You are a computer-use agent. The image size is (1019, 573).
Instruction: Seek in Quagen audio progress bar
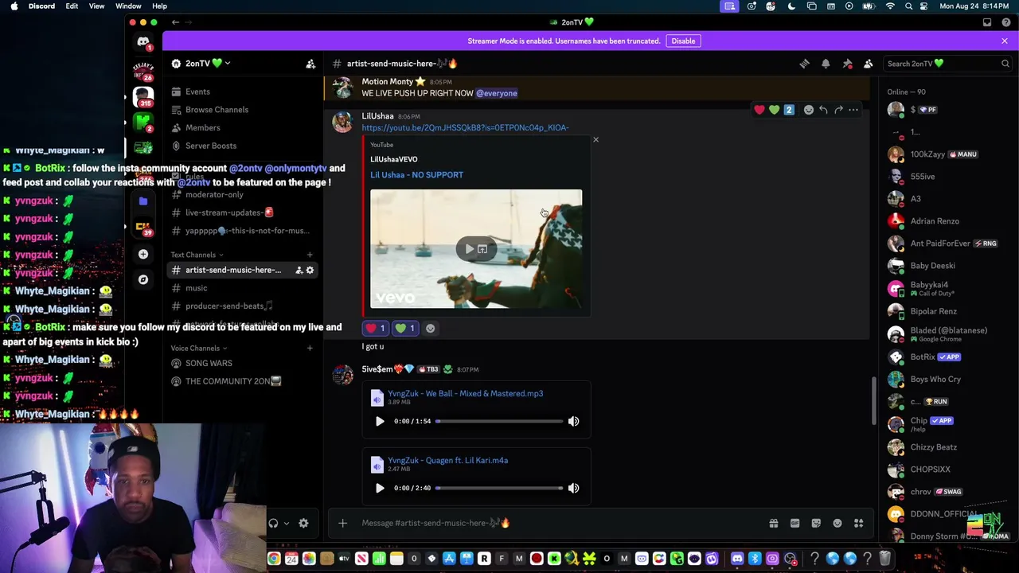[499, 488]
